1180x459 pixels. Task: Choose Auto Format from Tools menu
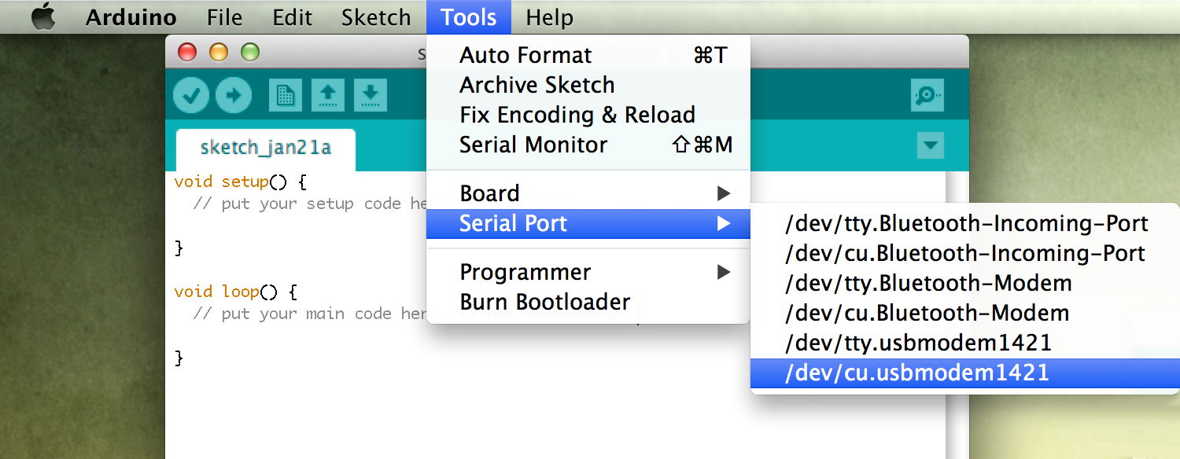pos(588,55)
